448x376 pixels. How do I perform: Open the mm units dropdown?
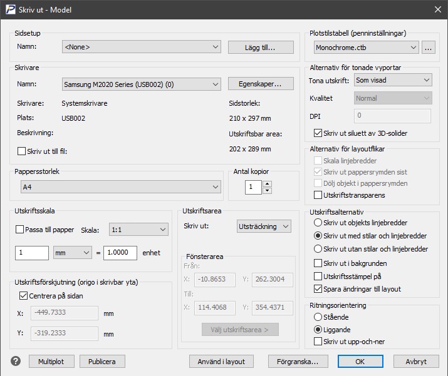coord(73,253)
